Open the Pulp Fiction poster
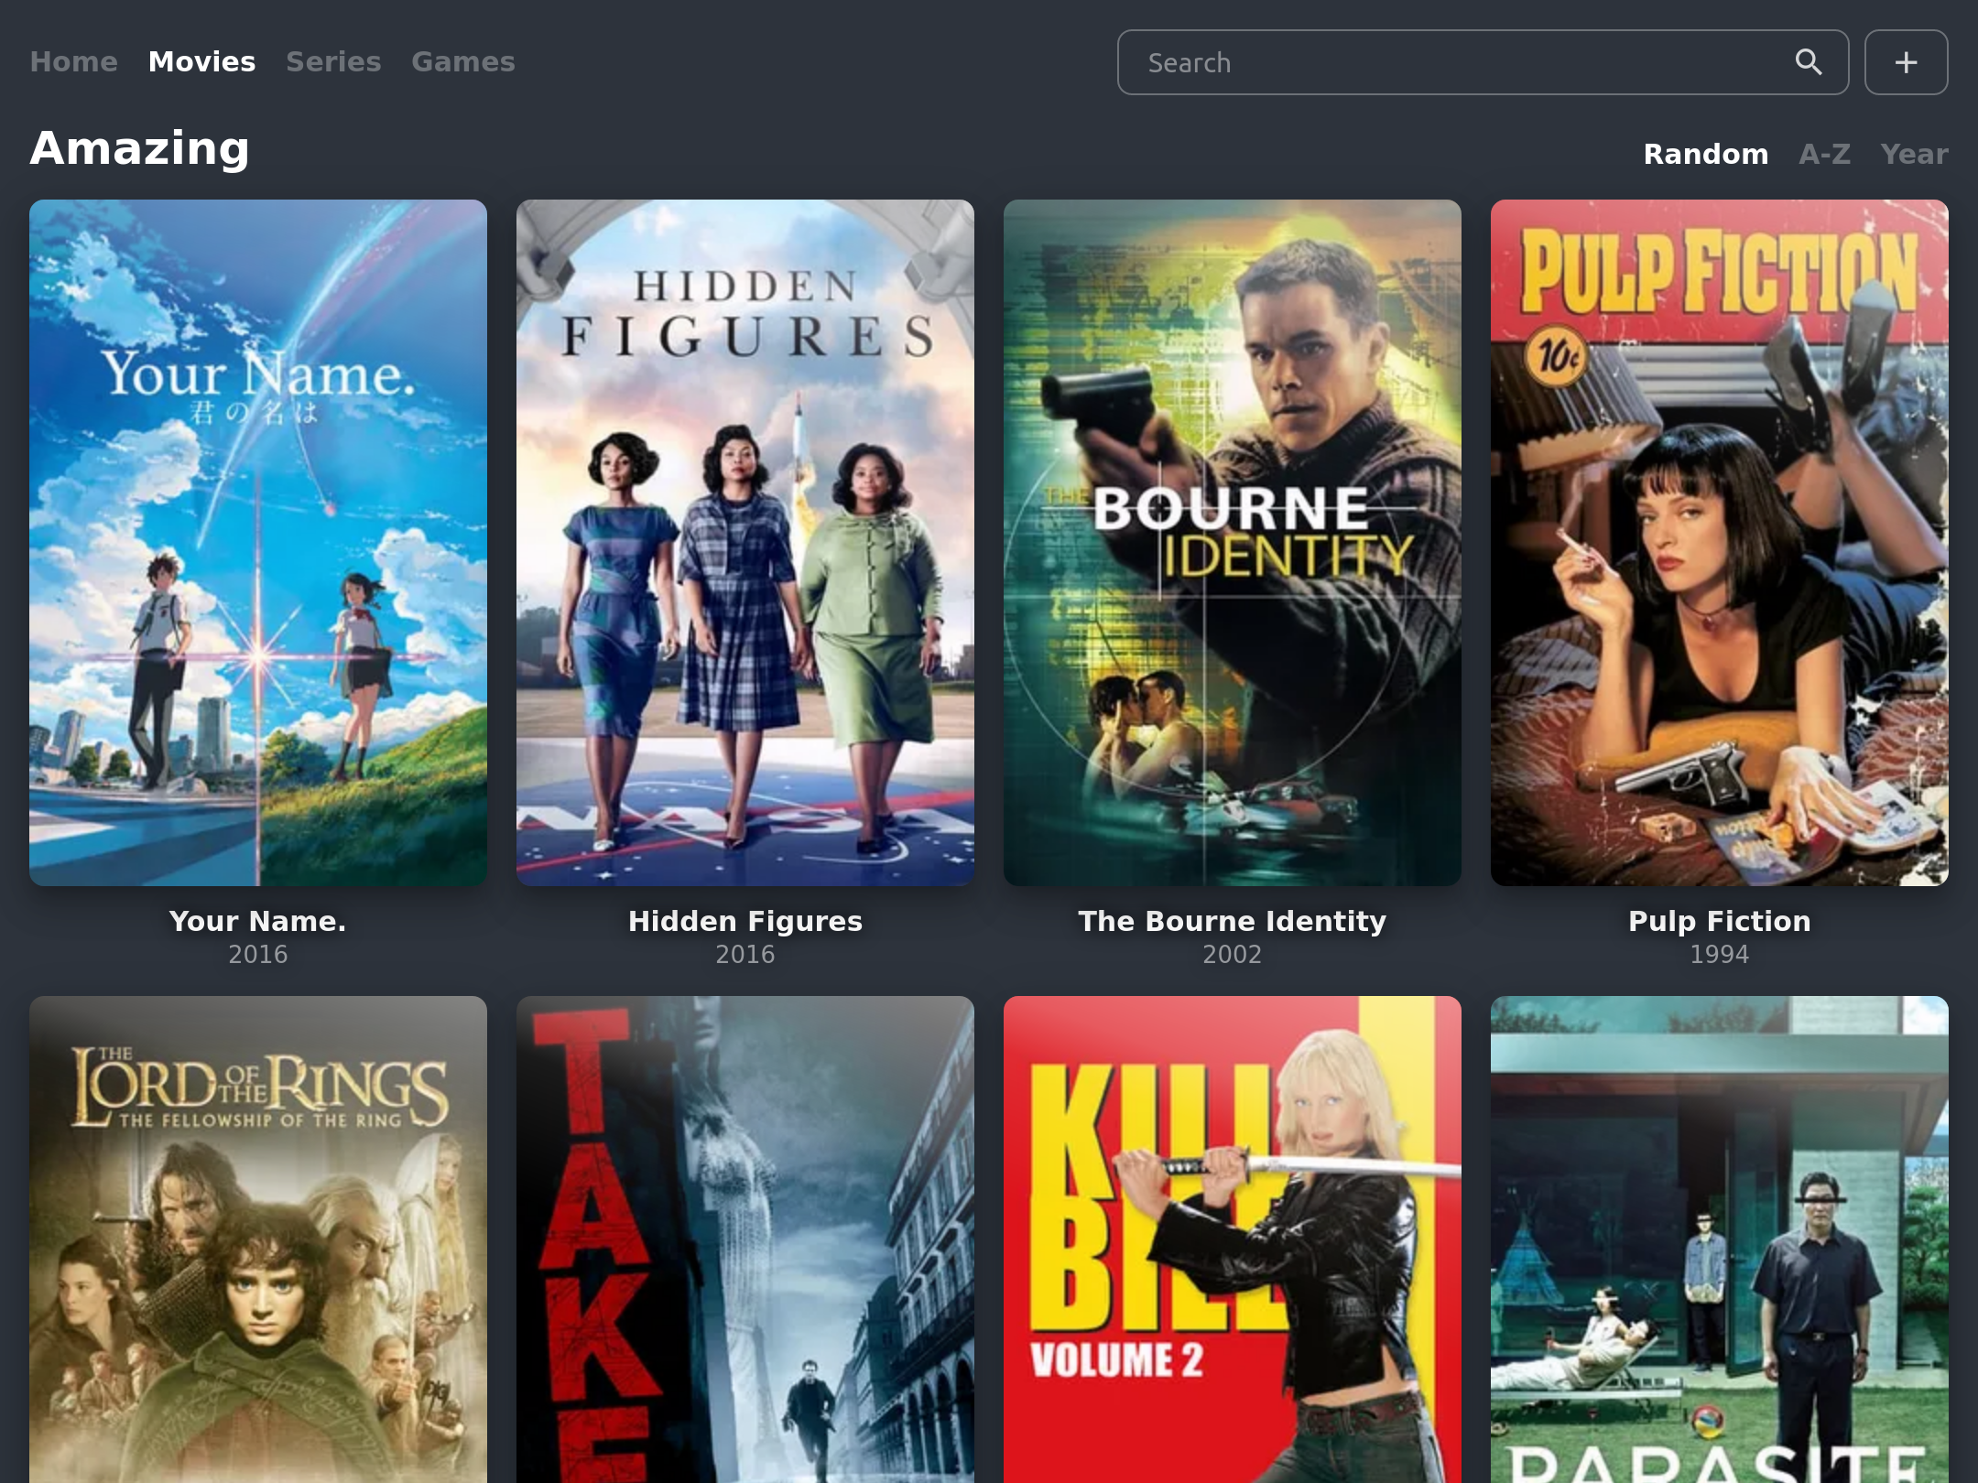Viewport: 1978px width, 1483px height. (x=1720, y=542)
